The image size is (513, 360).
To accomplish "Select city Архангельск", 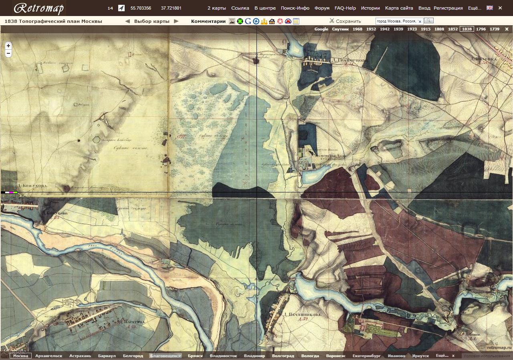I will click(x=48, y=356).
